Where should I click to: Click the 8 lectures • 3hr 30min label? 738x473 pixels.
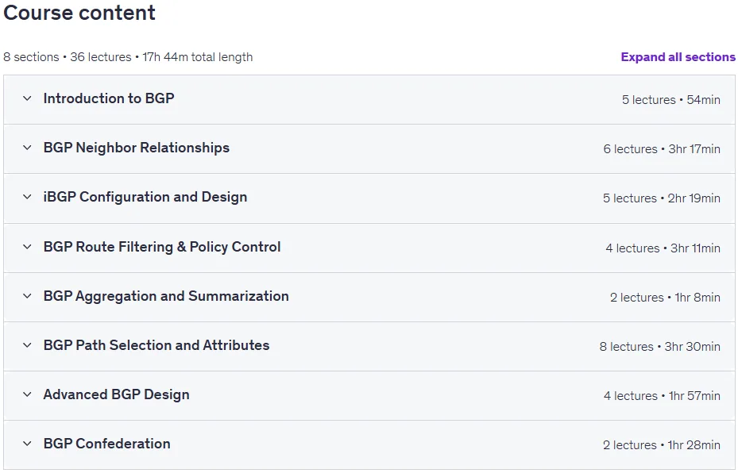660,347
